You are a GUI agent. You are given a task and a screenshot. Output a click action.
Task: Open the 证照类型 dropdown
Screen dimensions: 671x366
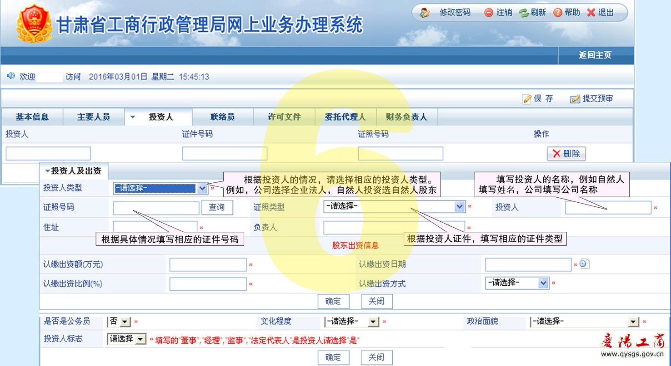(394, 207)
